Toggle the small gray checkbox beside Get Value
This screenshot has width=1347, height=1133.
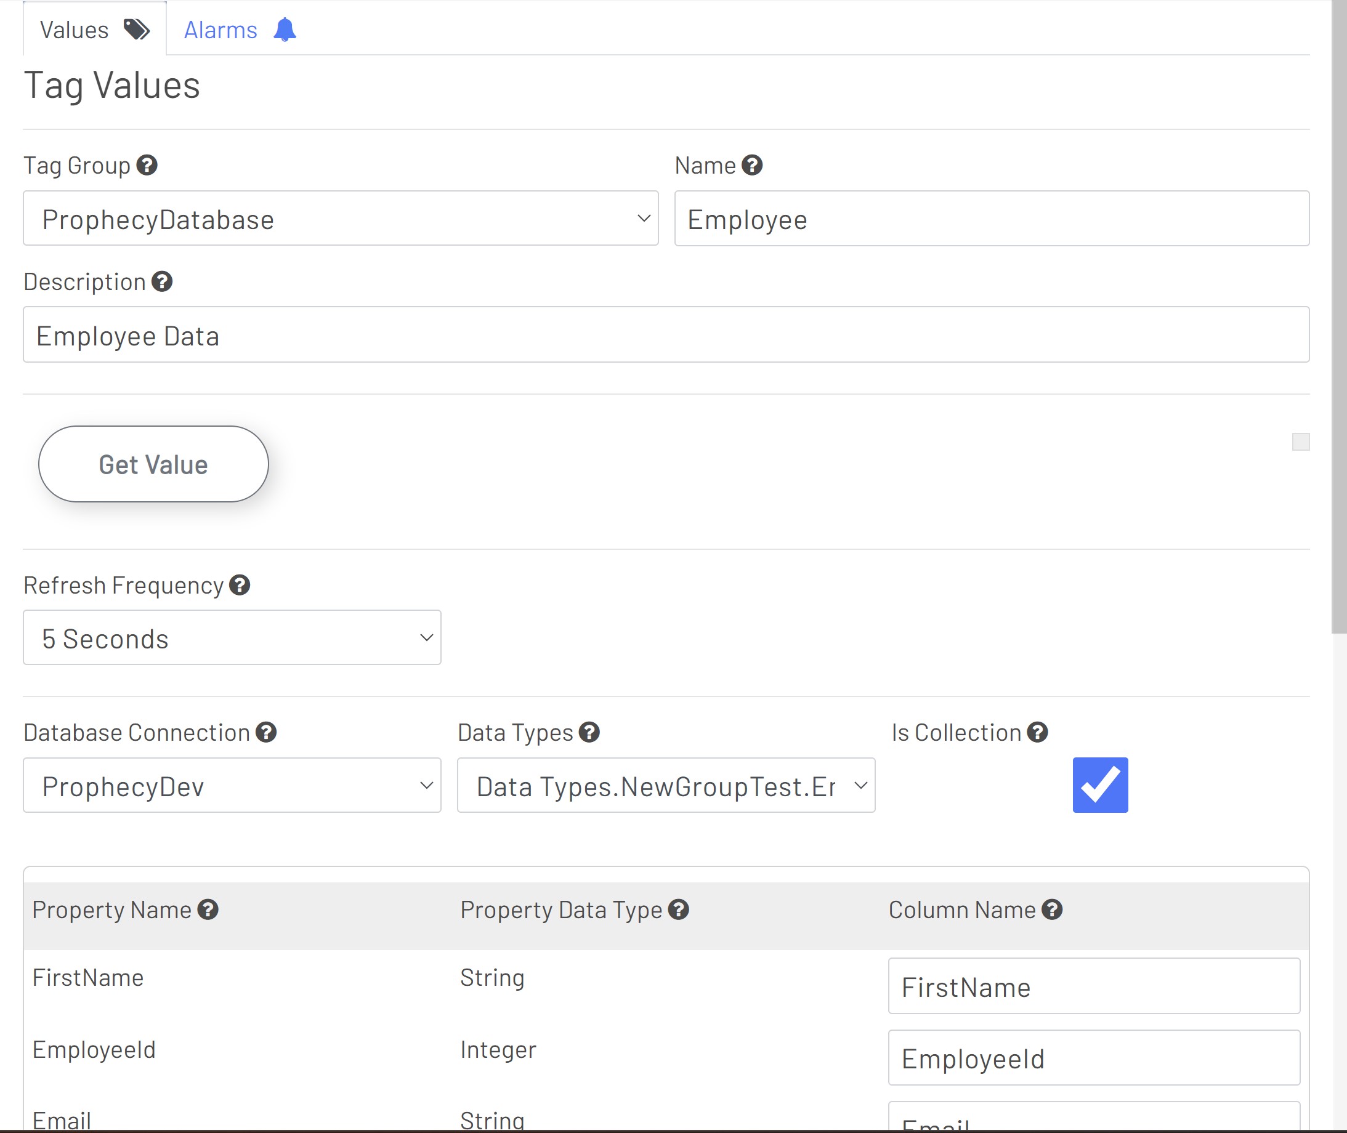pyautogui.click(x=1300, y=442)
